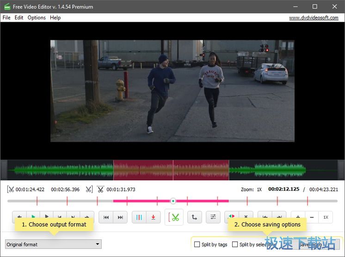Reset timeline zoom with 1X button

[326, 217]
